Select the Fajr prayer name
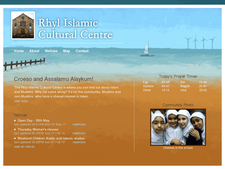The width and height of the screenshot is (225, 169). [145, 82]
